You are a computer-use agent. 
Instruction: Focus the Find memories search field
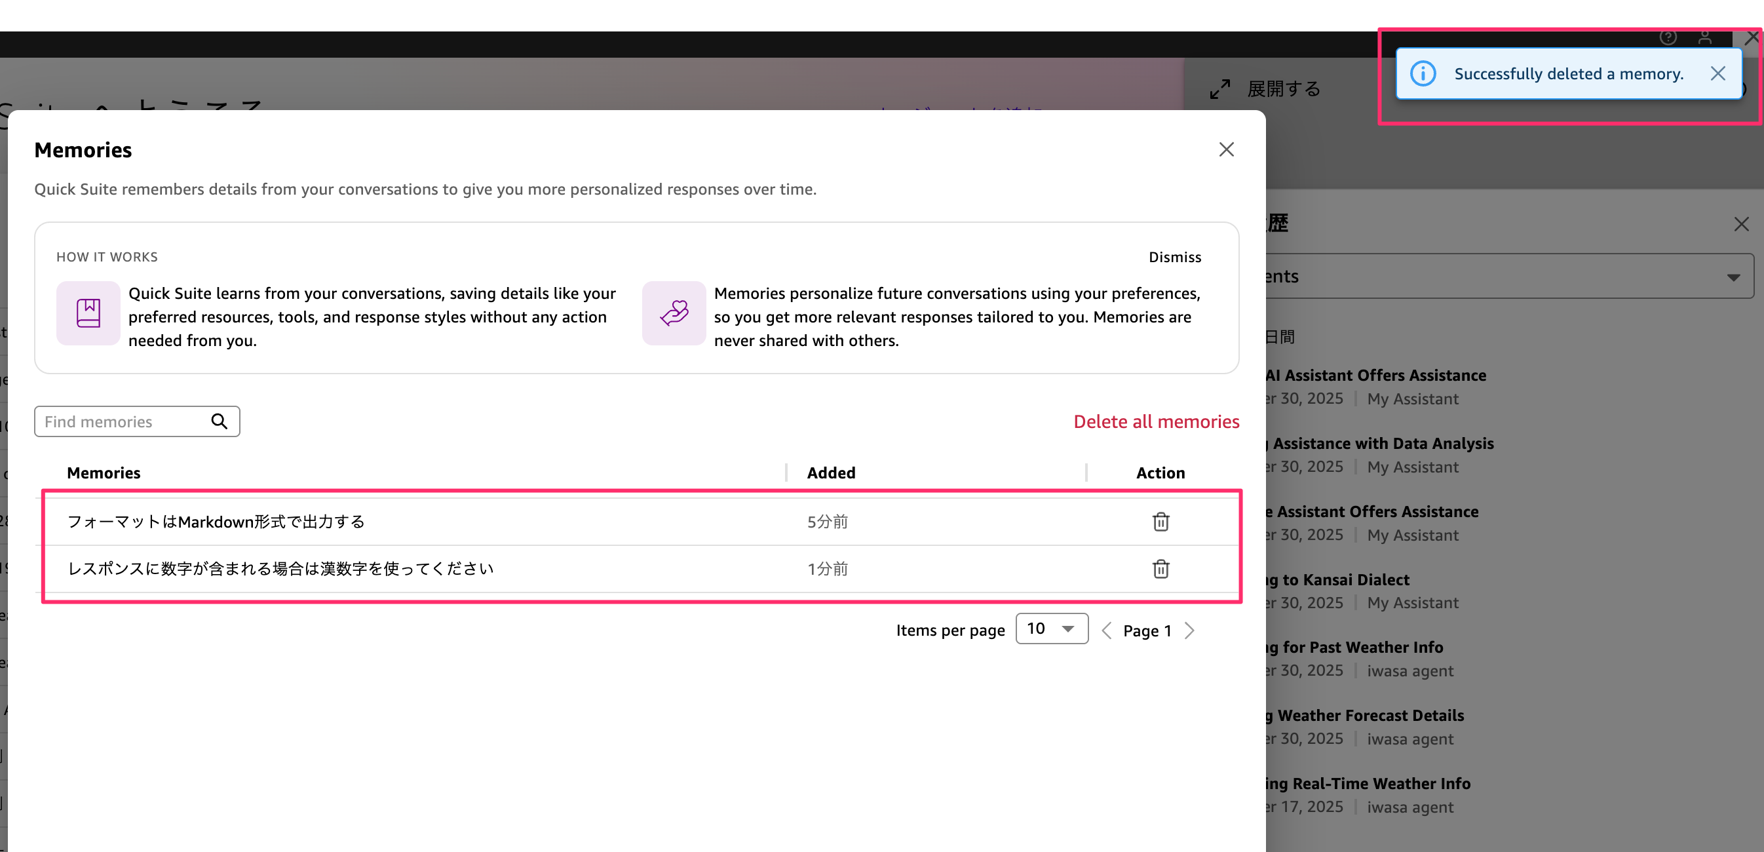coord(123,421)
